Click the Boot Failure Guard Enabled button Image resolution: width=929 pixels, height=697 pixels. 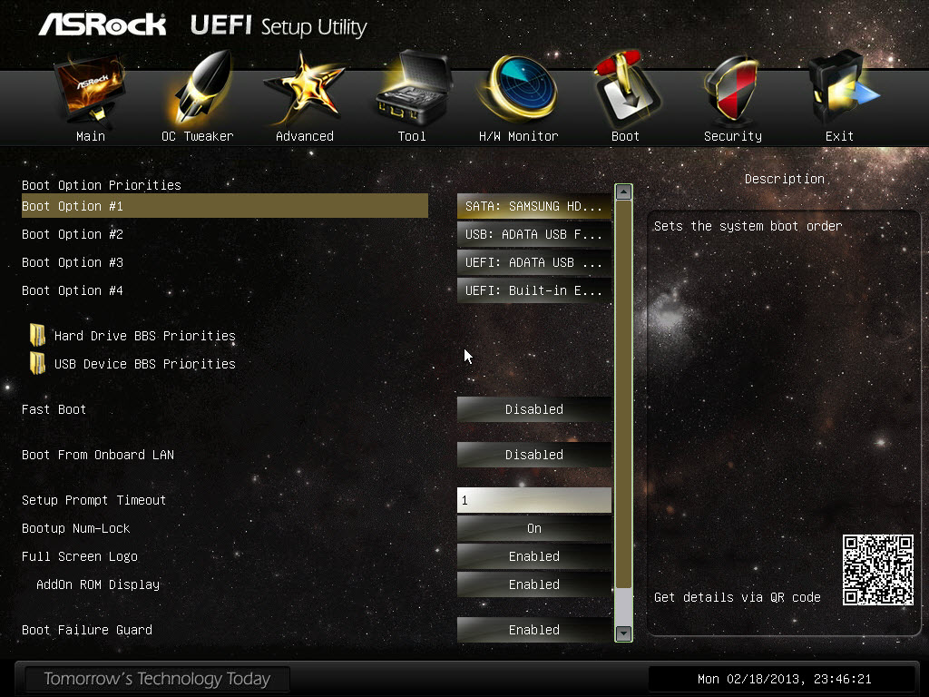[x=533, y=630]
